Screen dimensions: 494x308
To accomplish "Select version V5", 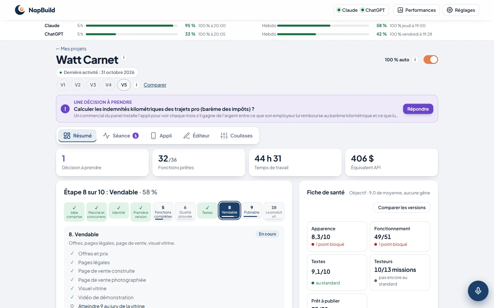I will [124, 85].
